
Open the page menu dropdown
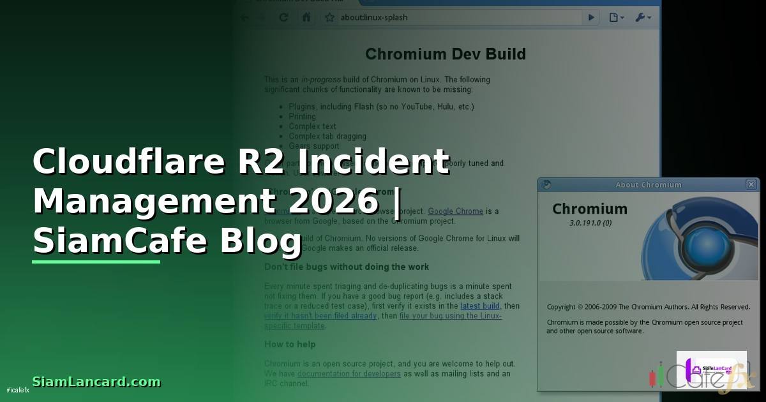coord(617,18)
